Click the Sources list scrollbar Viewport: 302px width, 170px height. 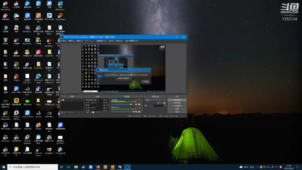tap(108, 105)
